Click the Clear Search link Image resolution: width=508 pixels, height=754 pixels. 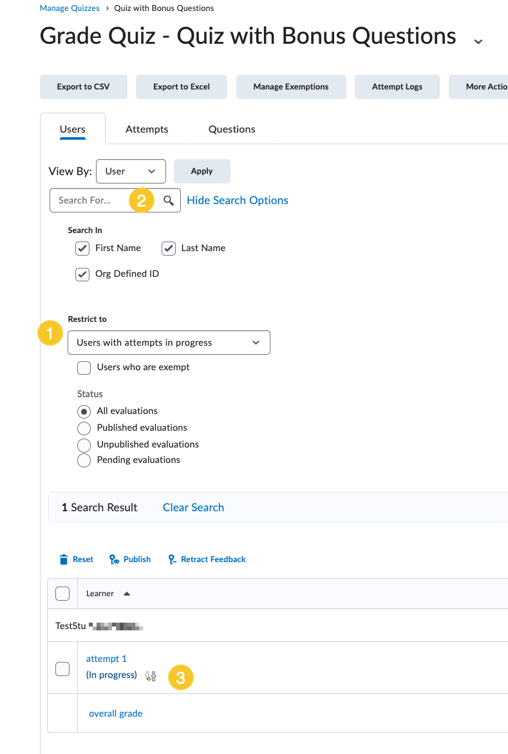pos(193,507)
